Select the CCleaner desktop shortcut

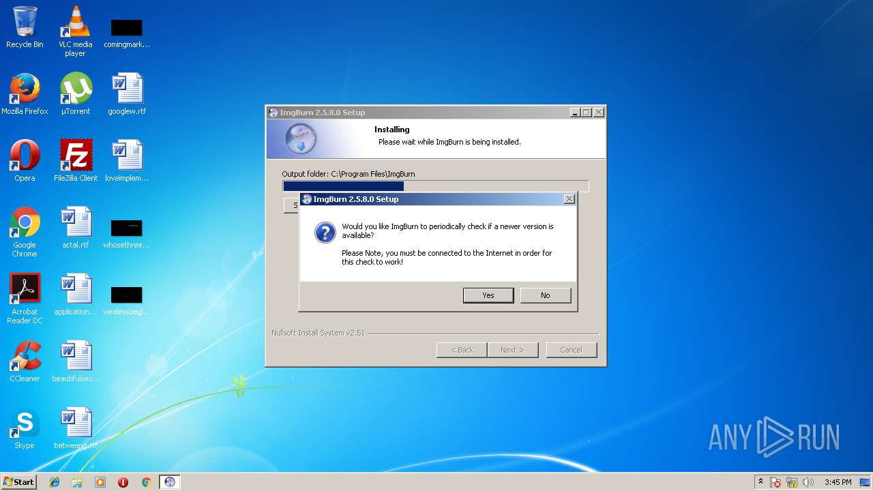click(25, 361)
